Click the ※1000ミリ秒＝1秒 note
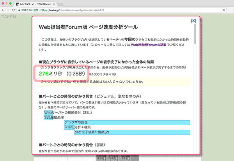This screenshot has width=234, height=161. coord(103,74)
